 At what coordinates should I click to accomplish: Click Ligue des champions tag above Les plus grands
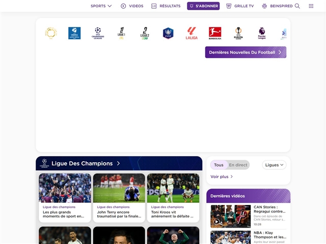click(x=59, y=207)
